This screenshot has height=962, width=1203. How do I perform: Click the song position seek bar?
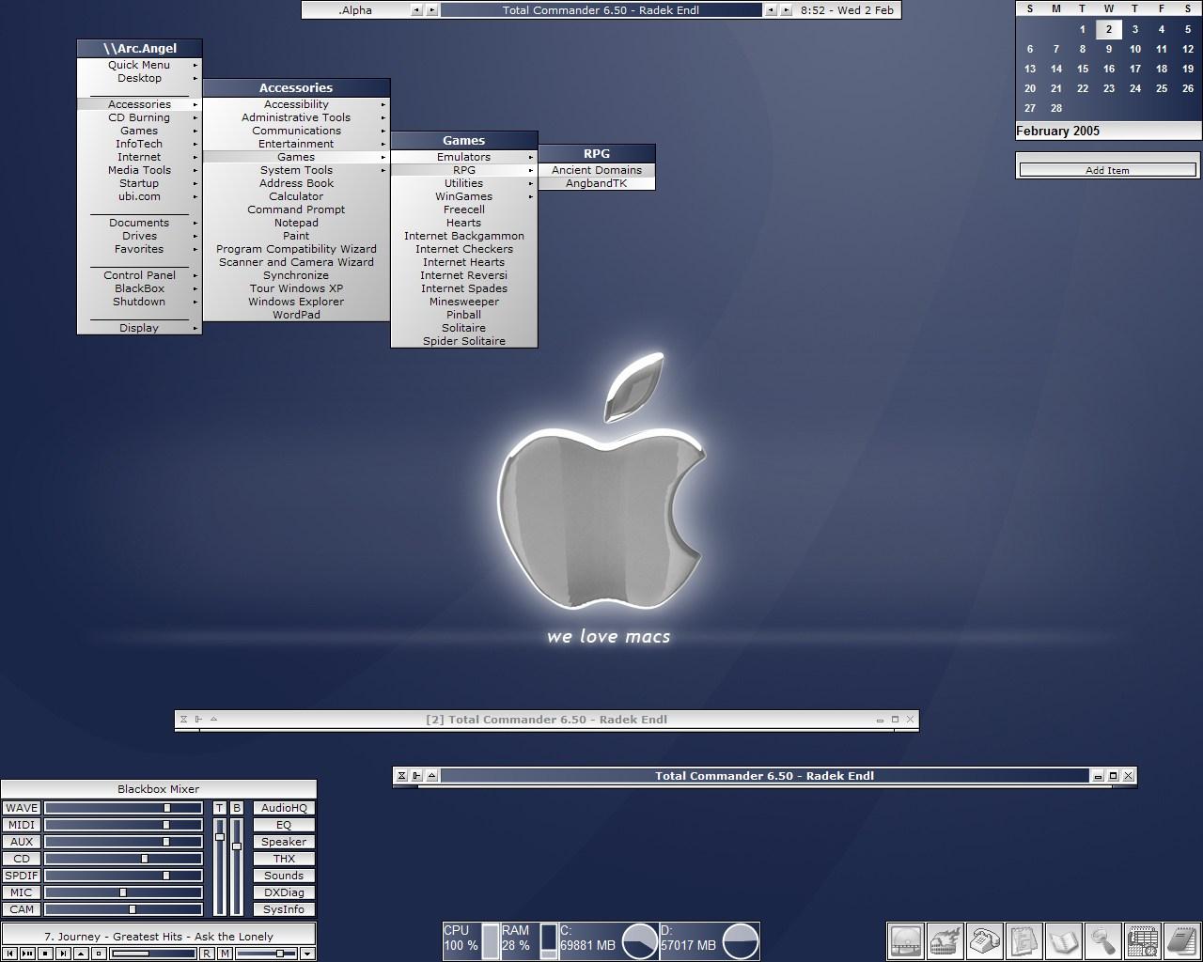[x=153, y=954]
